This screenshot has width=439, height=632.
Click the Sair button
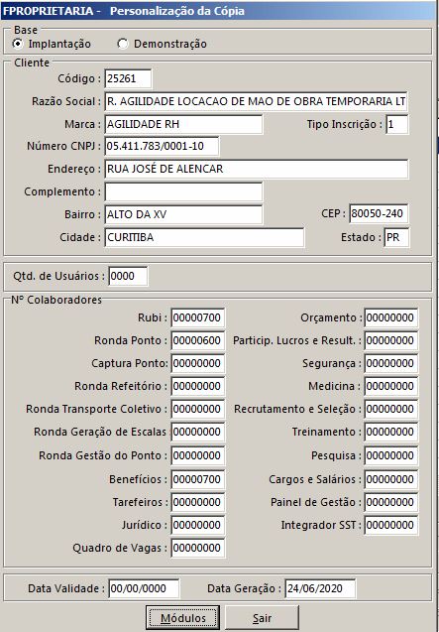pyautogui.click(x=262, y=618)
